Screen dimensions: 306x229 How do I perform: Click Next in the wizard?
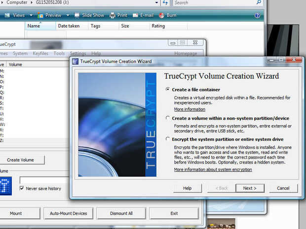click(x=250, y=188)
